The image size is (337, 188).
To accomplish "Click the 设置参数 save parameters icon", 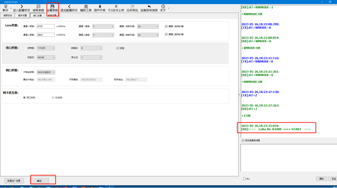I will [x=52, y=6].
